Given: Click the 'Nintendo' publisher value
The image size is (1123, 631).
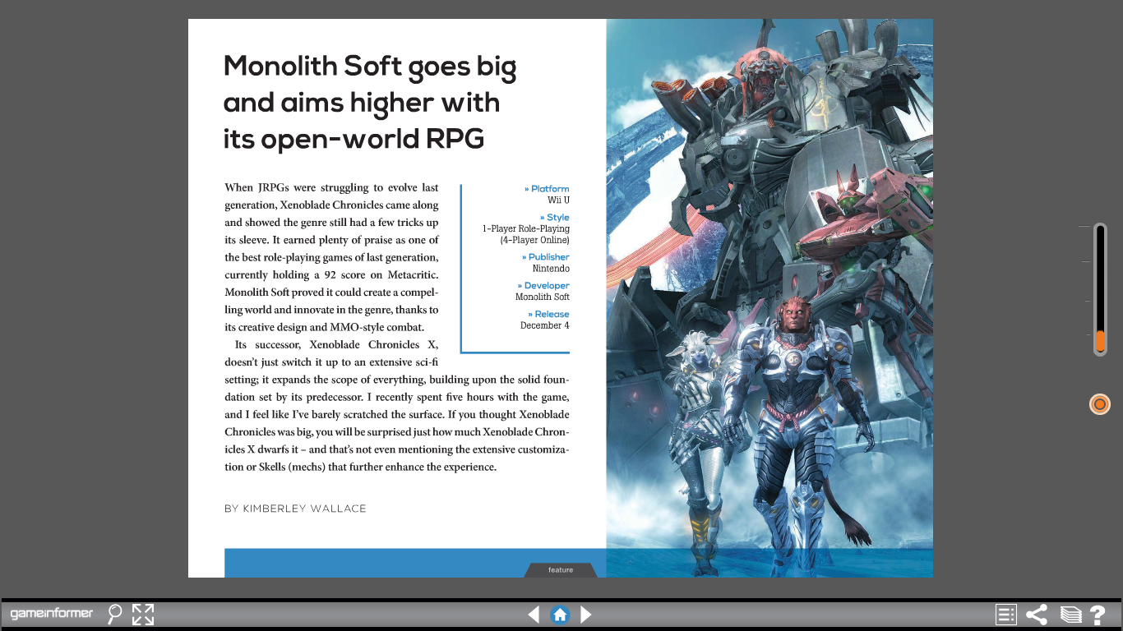Looking at the screenshot, I should (551, 269).
